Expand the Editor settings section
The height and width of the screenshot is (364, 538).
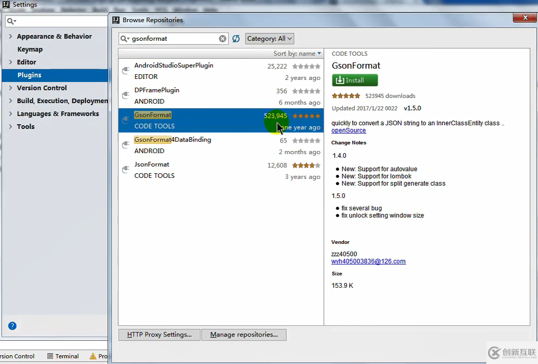click(x=10, y=62)
